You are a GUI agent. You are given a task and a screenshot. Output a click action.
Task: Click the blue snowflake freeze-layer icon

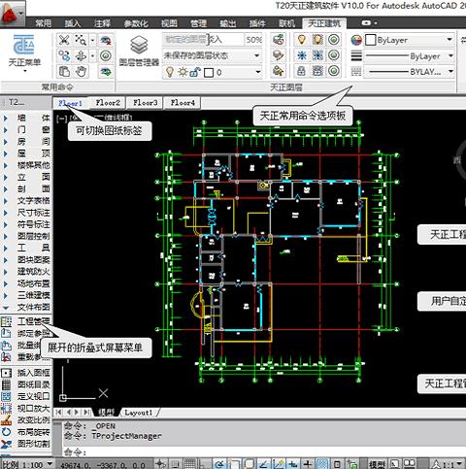(301, 55)
